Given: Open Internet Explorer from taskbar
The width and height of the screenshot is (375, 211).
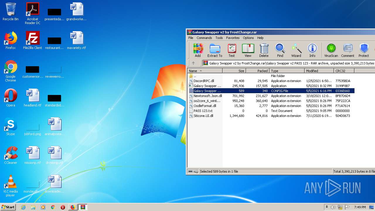Looking at the screenshot, I should (23, 207).
